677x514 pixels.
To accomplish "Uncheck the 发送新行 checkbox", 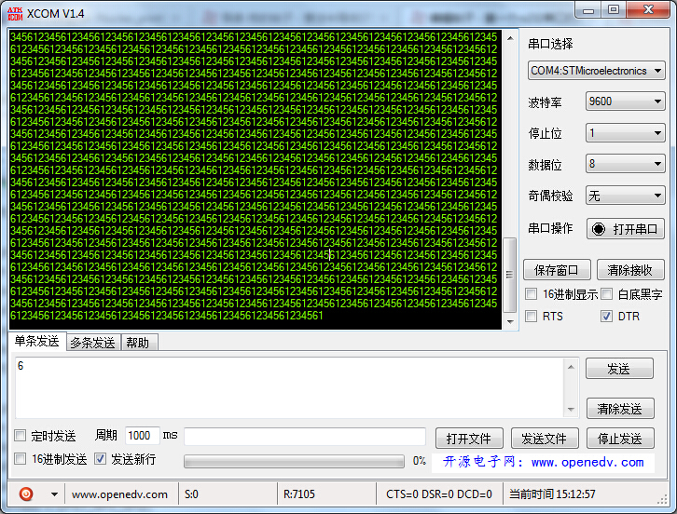I will click(100, 458).
